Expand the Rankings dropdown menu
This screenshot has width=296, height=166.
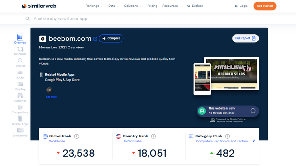coord(94,6)
